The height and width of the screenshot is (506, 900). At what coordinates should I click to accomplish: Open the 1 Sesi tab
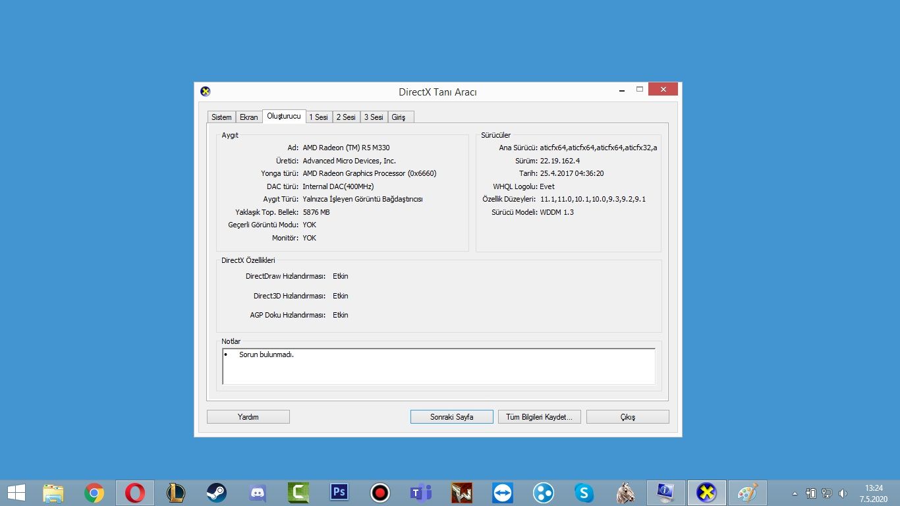[x=319, y=117]
